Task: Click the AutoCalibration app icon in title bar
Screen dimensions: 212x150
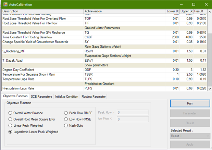Action: (4, 4)
